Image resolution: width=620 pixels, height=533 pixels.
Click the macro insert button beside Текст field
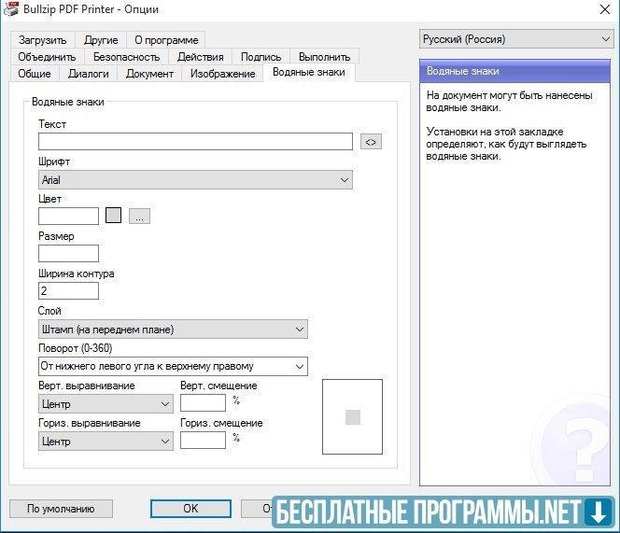(371, 142)
